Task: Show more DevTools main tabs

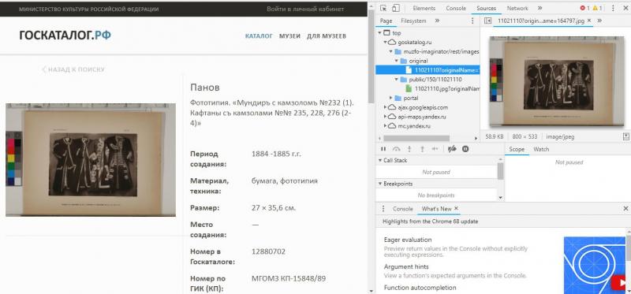Action: 540,8
